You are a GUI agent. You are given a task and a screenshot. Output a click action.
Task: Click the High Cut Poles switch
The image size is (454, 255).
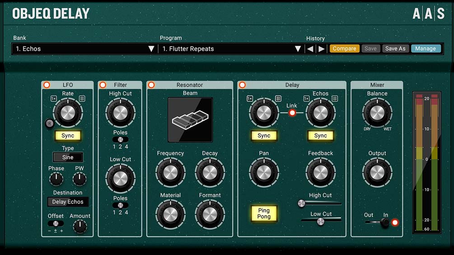click(x=121, y=139)
